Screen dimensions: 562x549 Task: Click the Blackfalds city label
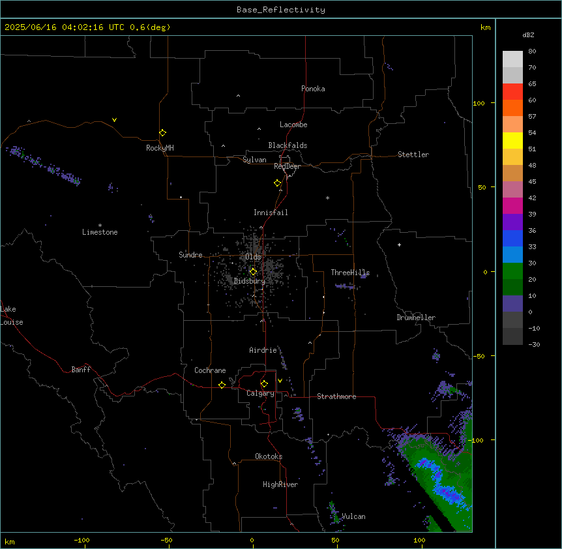(x=288, y=145)
